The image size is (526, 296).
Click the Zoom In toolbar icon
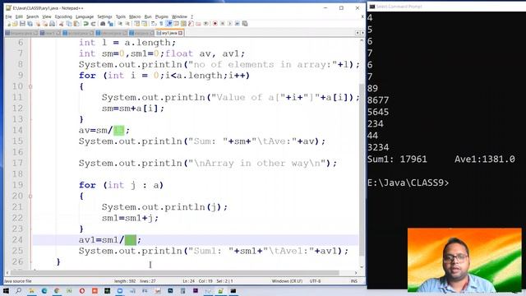pos(120,24)
